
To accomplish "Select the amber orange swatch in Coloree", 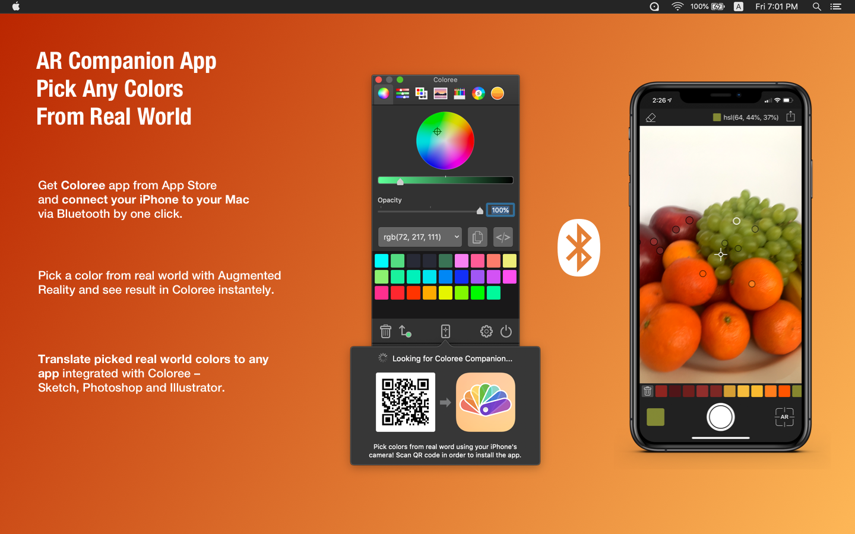I will 429,293.
